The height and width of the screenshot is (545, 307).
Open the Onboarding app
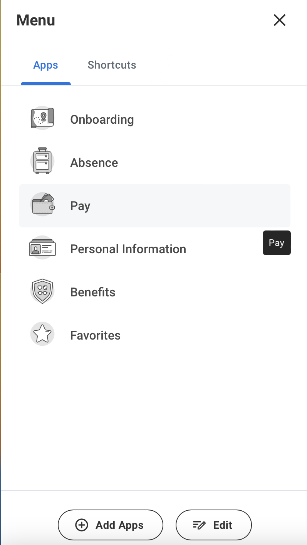point(102,119)
